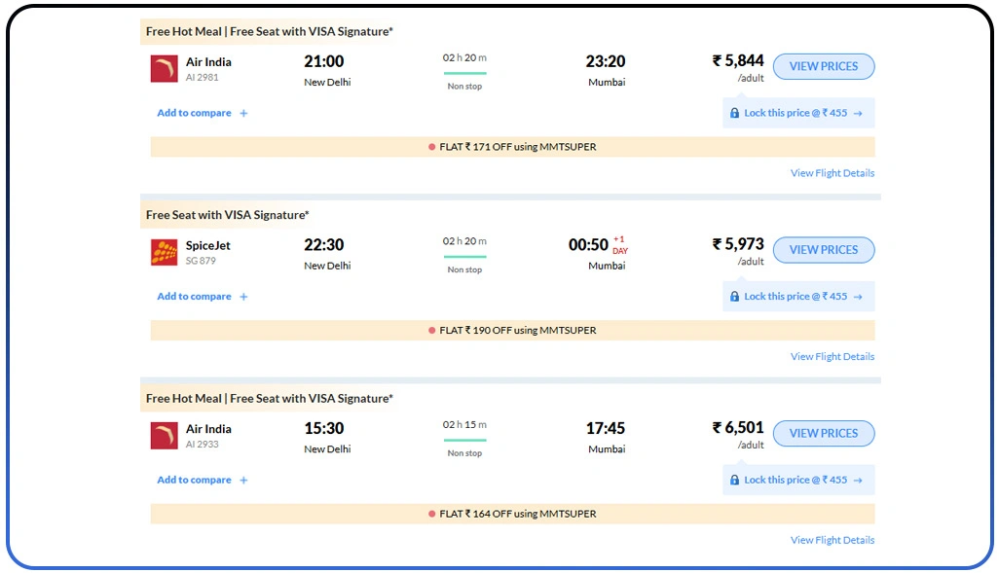
Task: Add Air India AI 2933 to compare
Action: click(x=195, y=480)
